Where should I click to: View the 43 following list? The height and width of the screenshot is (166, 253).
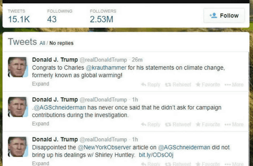(x=60, y=16)
